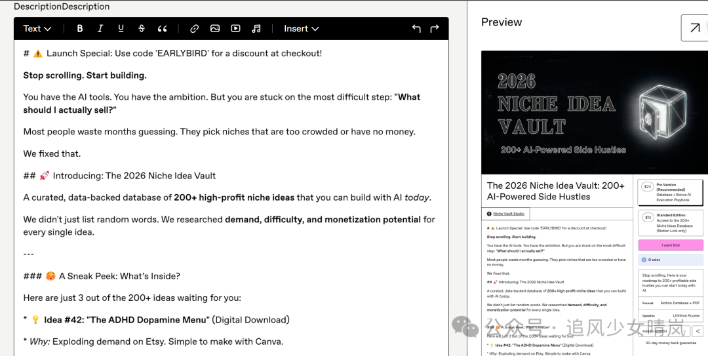Click the insert audio music-note icon
Viewport: 708px width, 356px height.
click(x=256, y=28)
